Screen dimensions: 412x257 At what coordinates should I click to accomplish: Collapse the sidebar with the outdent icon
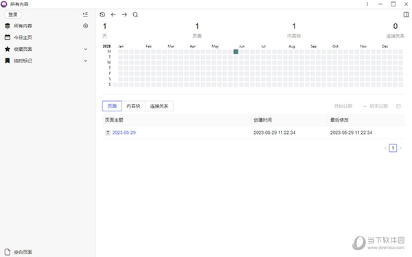(85, 14)
